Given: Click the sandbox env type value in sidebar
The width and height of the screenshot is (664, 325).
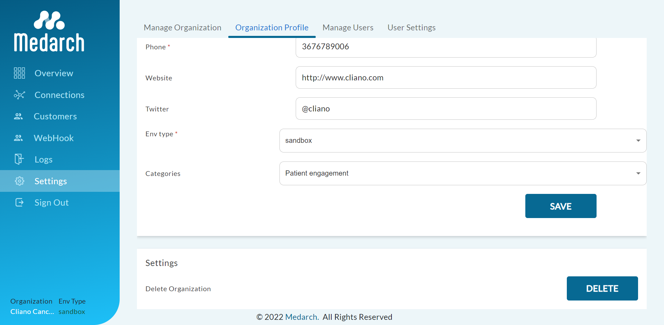Looking at the screenshot, I should point(72,312).
